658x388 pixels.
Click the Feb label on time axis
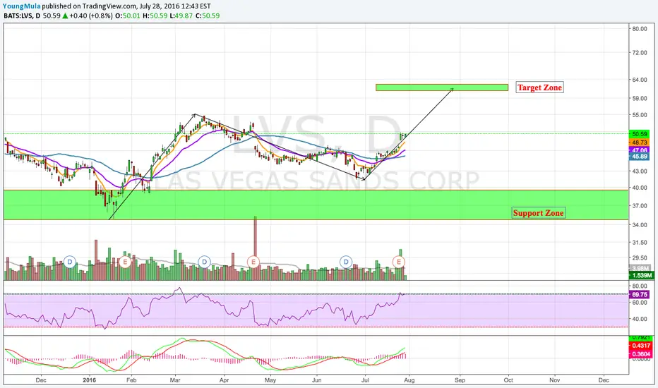(x=131, y=380)
